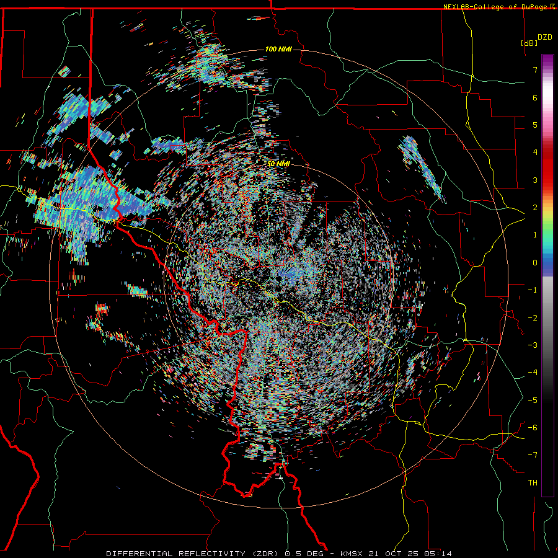This screenshot has width=558, height=558.
Task: Click the 05:14 timestamp in the footer
Action: click(439, 554)
